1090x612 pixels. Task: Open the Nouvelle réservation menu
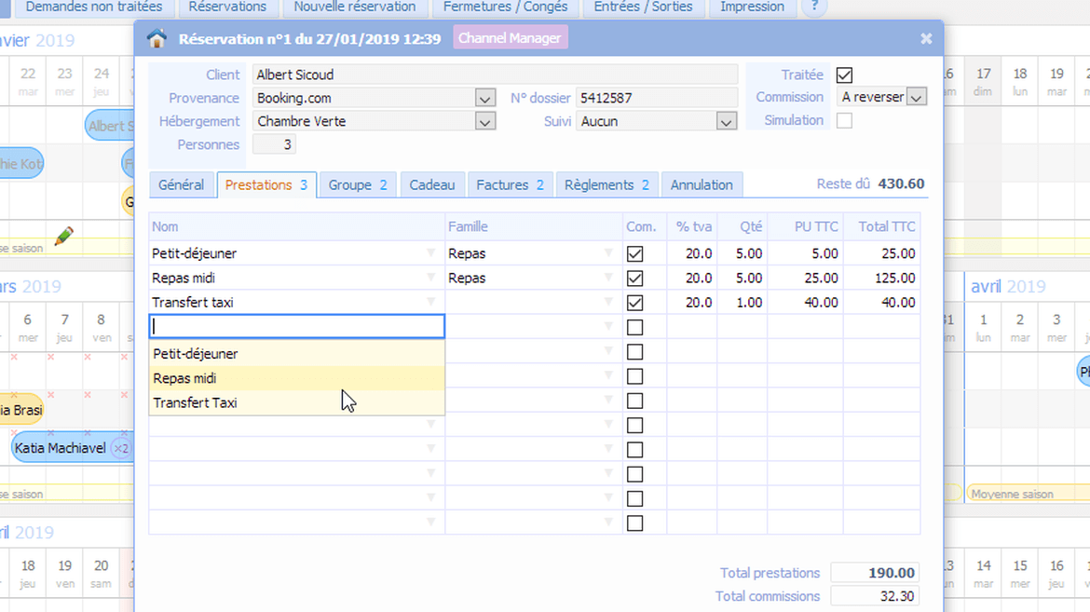(x=354, y=7)
